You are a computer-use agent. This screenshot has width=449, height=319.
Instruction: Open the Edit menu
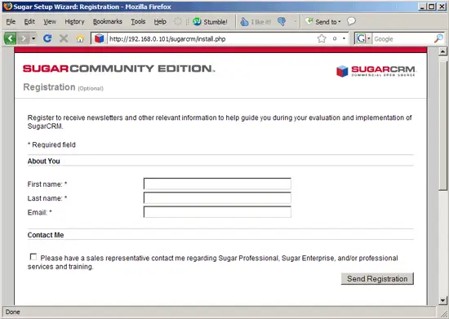[29, 22]
